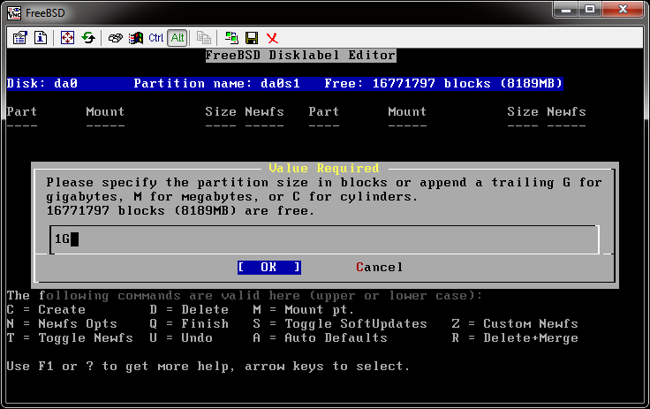Click the VNC icon in title bar
This screenshot has height=409, width=650.
[14, 13]
